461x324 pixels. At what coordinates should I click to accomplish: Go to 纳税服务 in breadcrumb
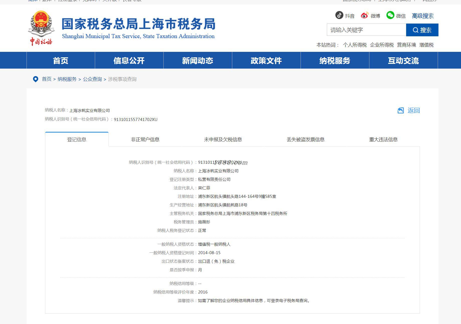tap(67, 79)
